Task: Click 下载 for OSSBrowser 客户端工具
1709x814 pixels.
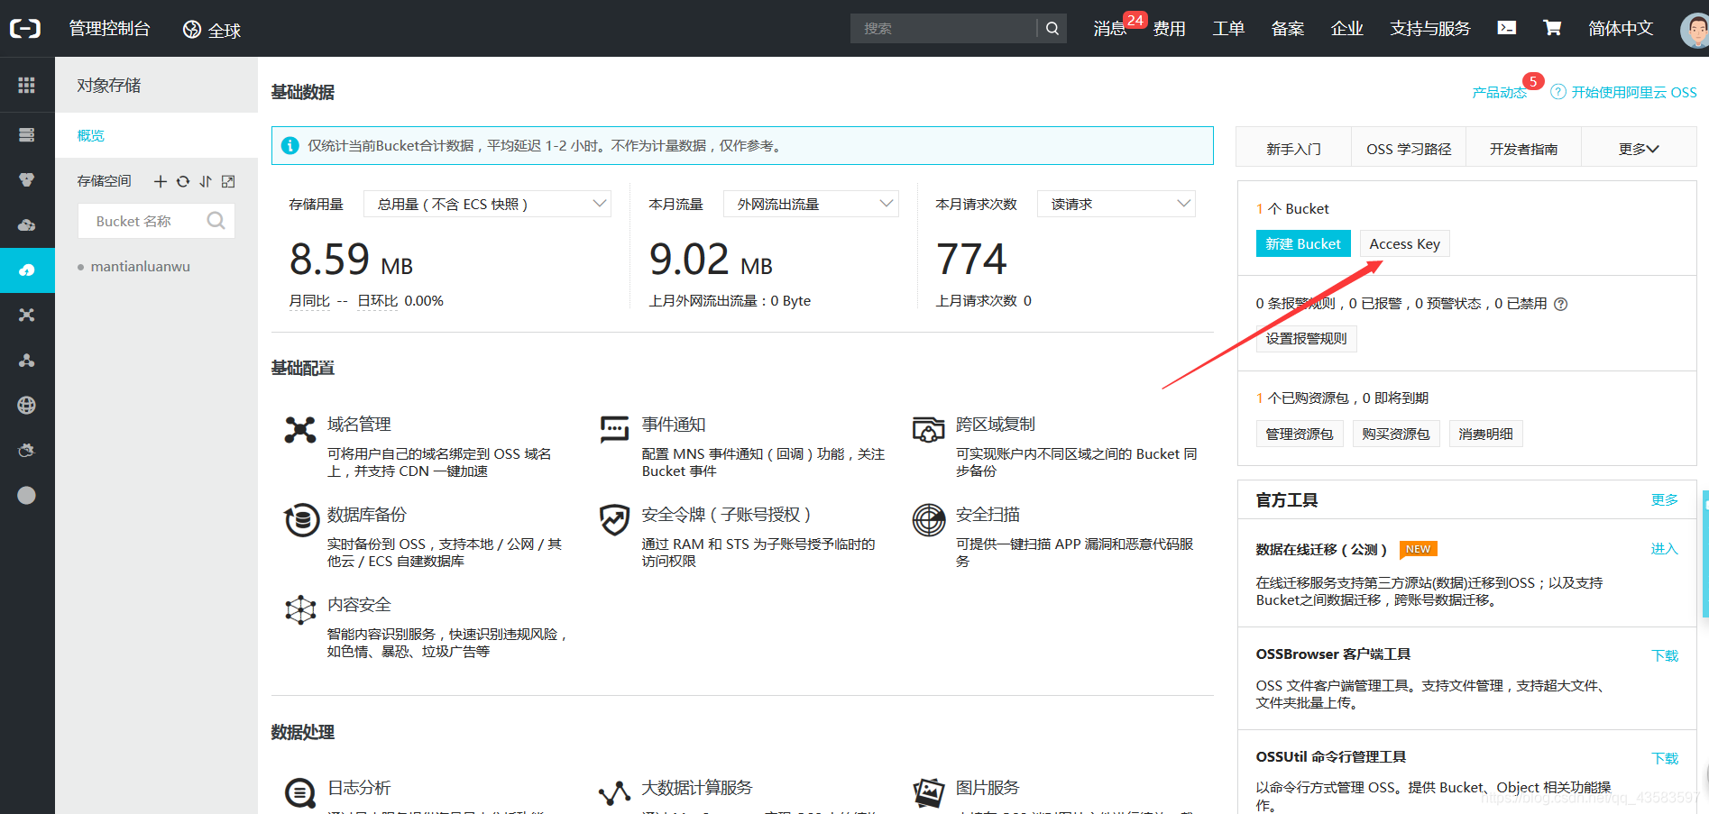Action: click(1665, 655)
